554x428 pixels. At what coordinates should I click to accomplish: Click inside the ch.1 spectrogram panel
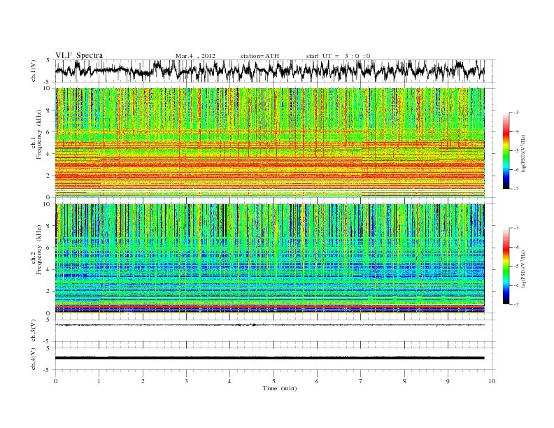click(269, 143)
